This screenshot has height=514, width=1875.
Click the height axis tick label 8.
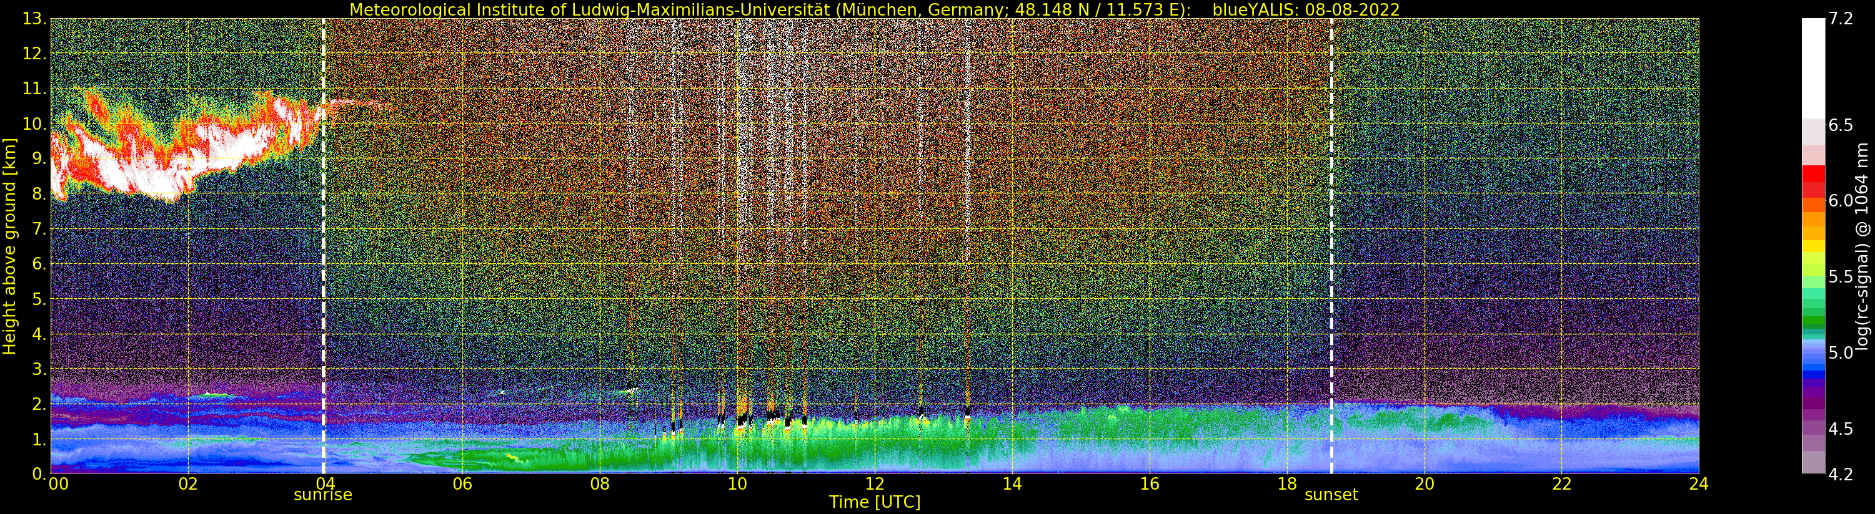(39, 194)
